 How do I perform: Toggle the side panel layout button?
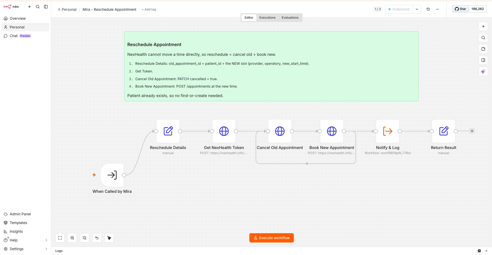coord(483,60)
